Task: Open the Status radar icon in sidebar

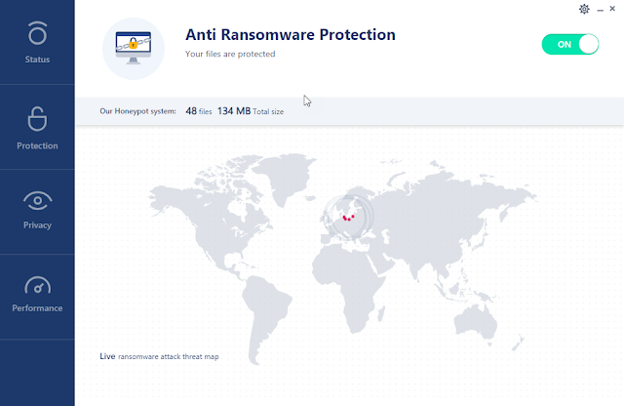Action: (37, 33)
